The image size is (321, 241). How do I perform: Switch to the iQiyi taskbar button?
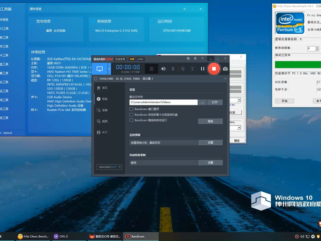(105, 237)
